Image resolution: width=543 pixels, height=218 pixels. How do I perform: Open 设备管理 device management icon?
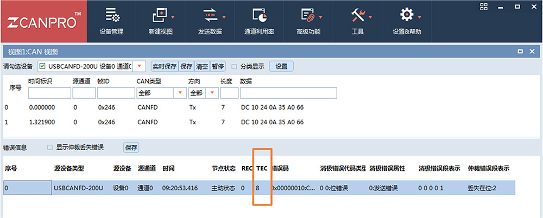point(111,15)
